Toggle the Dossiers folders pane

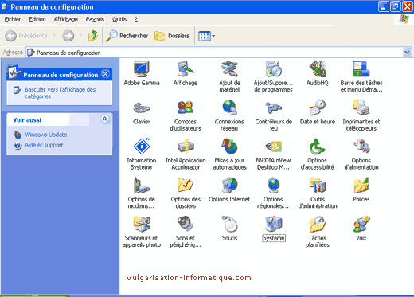tap(172, 36)
